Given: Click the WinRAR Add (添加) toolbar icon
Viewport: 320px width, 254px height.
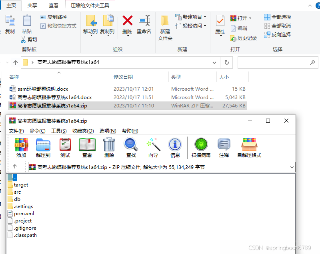Looking at the screenshot, I should pos(21,148).
